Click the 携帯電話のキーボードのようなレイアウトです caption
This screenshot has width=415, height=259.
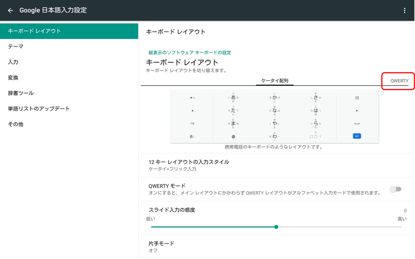[273, 147]
